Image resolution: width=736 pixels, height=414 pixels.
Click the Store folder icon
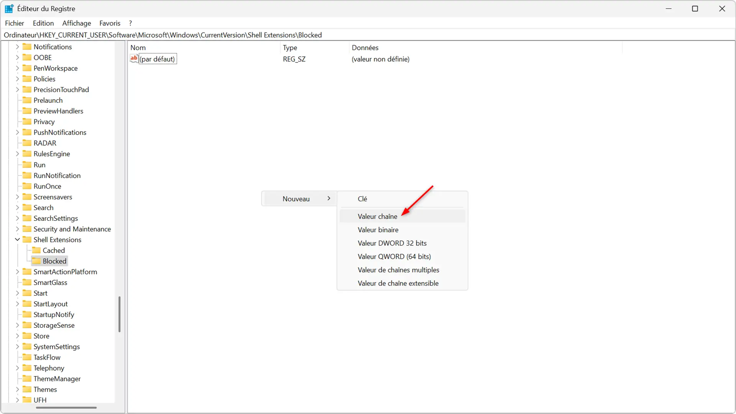(27, 336)
